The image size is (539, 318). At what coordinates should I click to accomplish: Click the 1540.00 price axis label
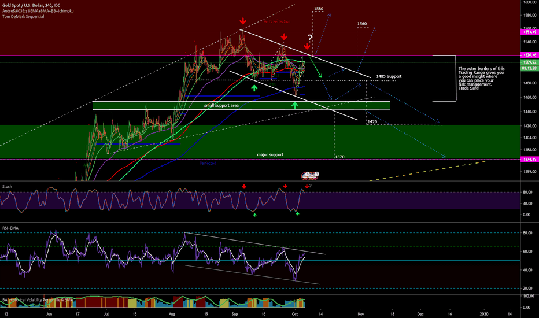(x=530, y=42)
